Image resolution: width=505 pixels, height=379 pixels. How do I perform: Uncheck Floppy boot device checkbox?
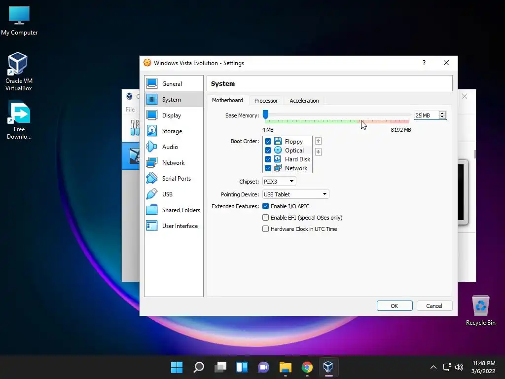268,142
